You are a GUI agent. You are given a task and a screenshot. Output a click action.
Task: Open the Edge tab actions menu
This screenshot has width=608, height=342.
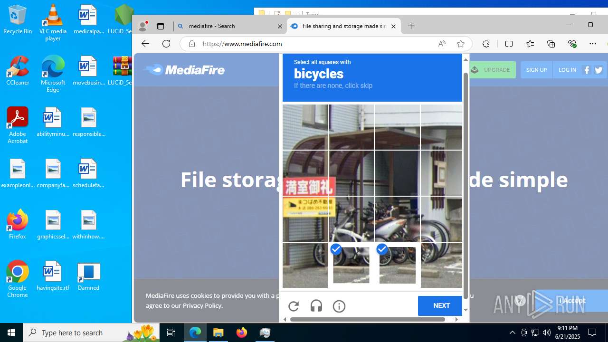[x=161, y=26]
